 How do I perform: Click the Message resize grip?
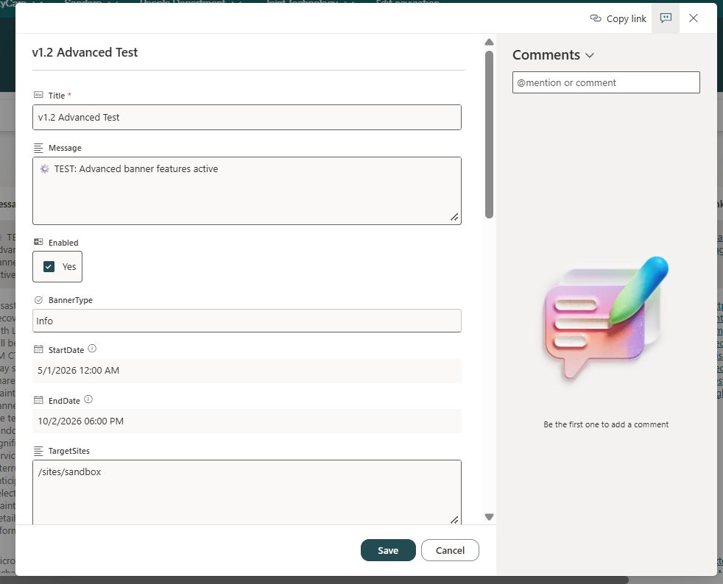(454, 217)
